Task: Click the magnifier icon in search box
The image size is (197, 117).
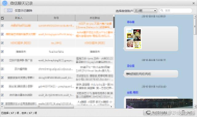Action: tap(162, 10)
